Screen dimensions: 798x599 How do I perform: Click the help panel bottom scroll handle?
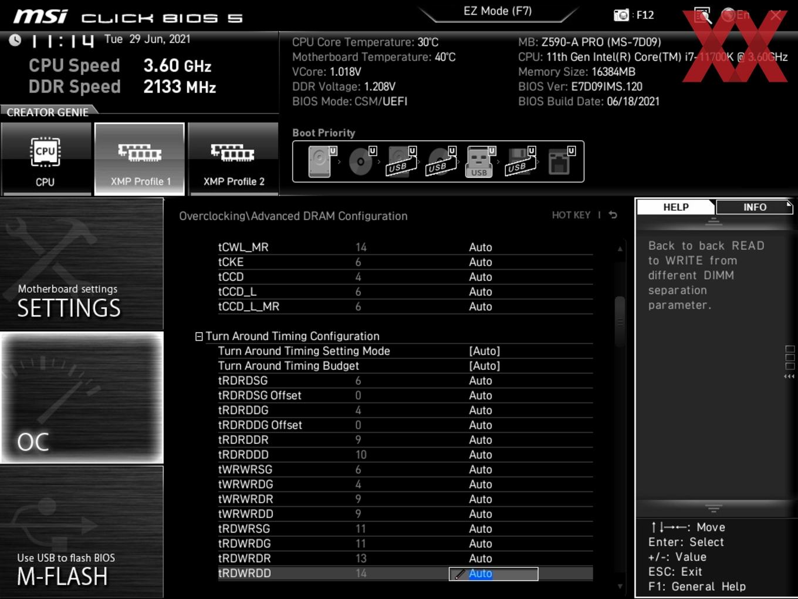tap(714, 508)
